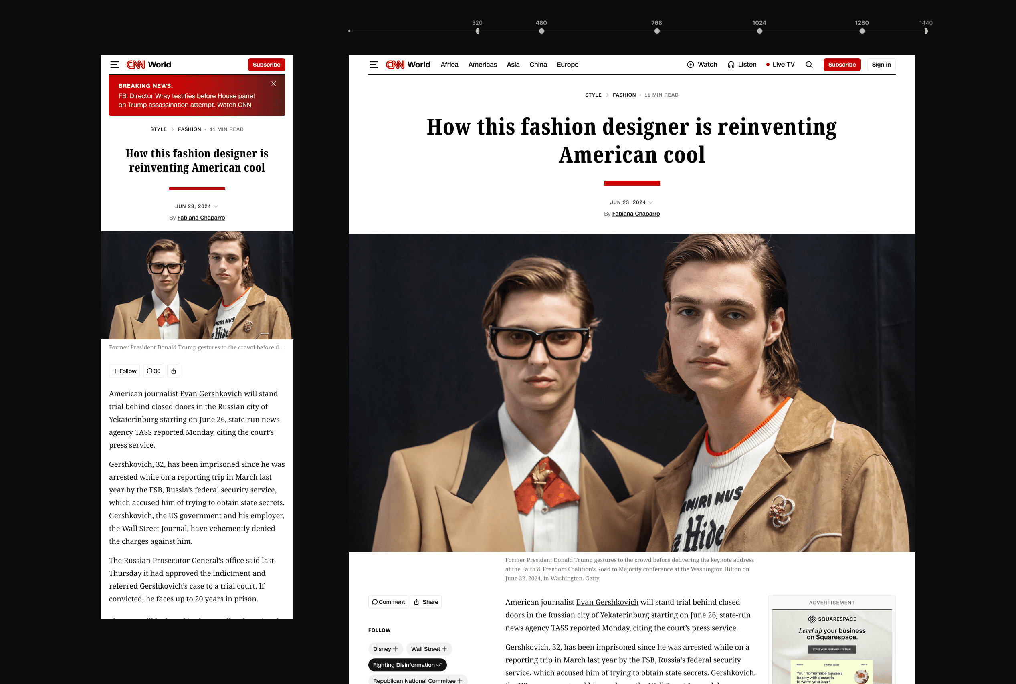The width and height of the screenshot is (1016, 684).
Task: Enable following Disney topic
Action: click(x=385, y=649)
